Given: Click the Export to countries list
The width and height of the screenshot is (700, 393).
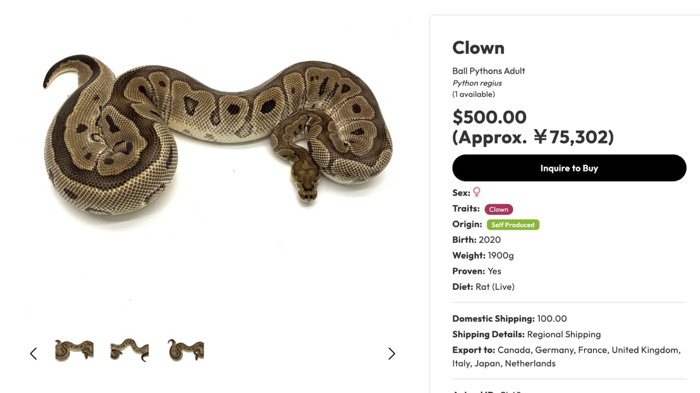Looking at the screenshot, I should tap(588, 350).
